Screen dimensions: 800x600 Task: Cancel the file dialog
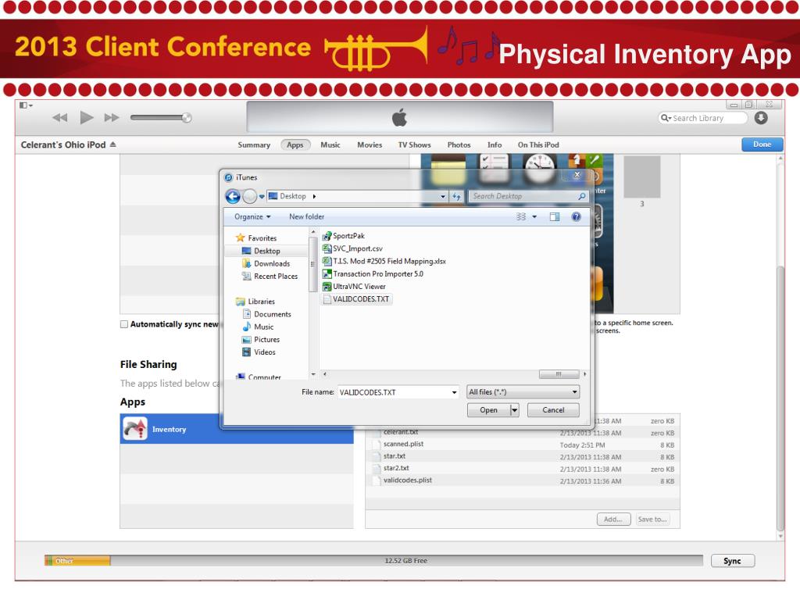(x=553, y=410)
